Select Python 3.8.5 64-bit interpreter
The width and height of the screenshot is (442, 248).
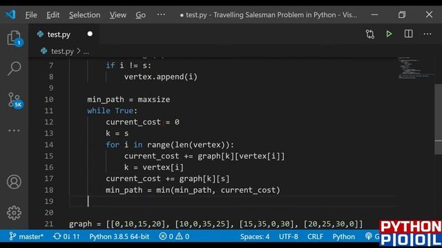tap(119, 236)
